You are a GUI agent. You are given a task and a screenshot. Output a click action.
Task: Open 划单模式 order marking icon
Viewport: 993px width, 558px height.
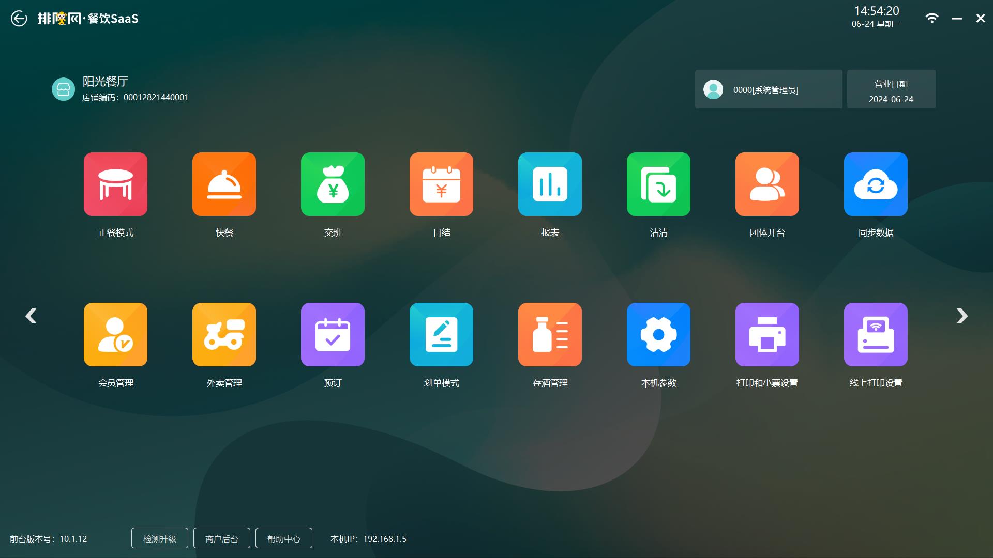[441, 334]
